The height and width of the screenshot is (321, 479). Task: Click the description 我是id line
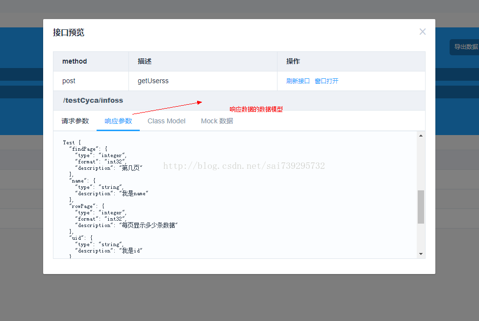(109, 251)
